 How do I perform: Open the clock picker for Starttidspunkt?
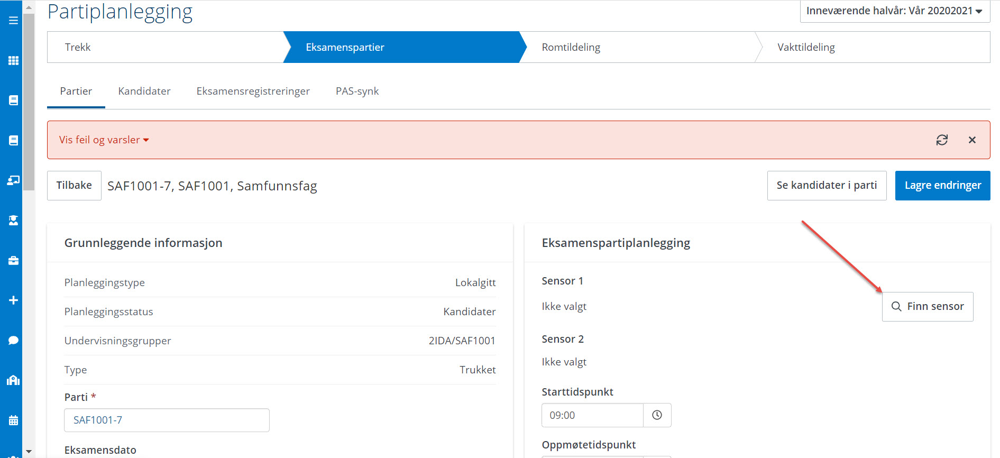point(657,415)
